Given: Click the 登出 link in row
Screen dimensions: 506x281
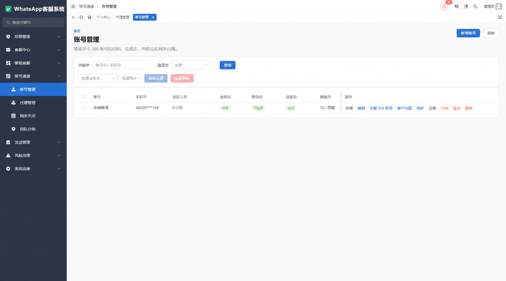Looking at the screenshot, I should point(456,108).
